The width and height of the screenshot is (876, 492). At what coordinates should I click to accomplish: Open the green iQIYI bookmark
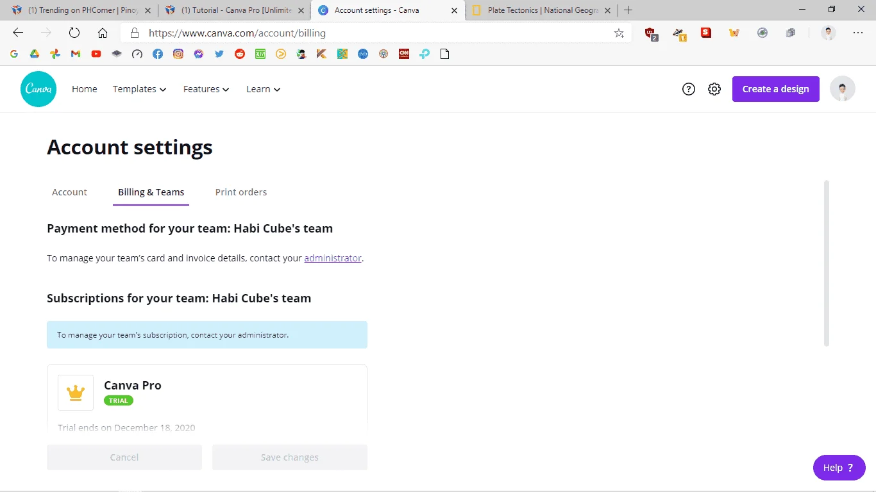pyautogui.click(x=260, y=54)
